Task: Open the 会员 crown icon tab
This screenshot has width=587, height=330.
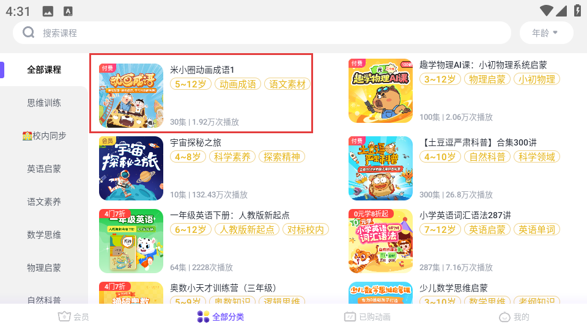Action: coord(64,317)
